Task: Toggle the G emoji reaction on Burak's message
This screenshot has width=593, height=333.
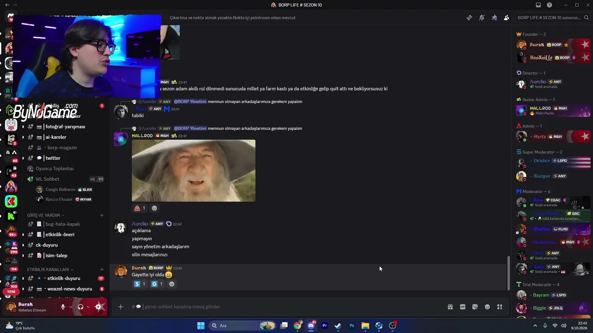Action: (157, 284)
